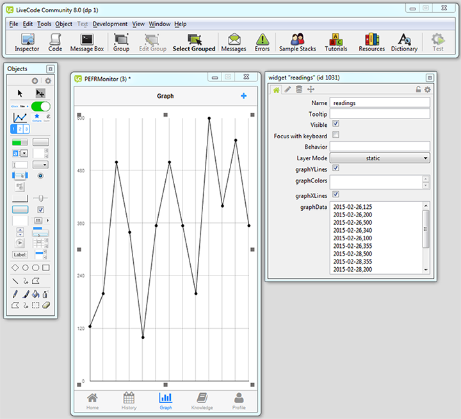This screenshot has width=461, height=419.
Task: Select the Edit (pointer) tool in Objects palette
Action: click(x=40, y=94)
